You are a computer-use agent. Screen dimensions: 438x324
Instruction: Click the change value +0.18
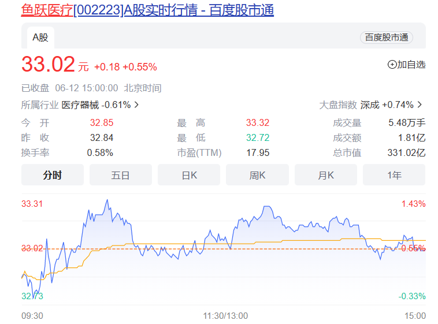pyautogui.click(x=107, y=67)
